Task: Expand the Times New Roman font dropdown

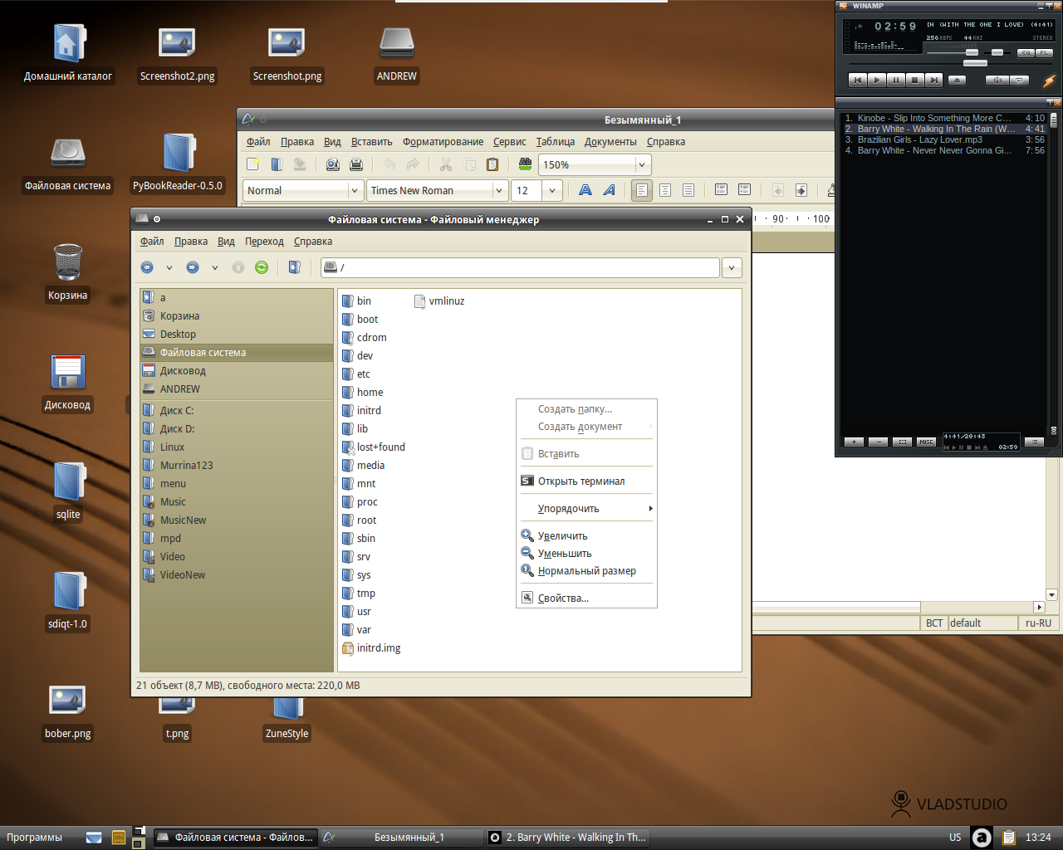Action: point(498,190)
